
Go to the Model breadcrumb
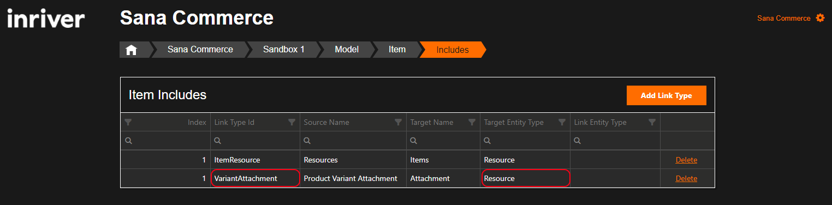pos(347,50)
